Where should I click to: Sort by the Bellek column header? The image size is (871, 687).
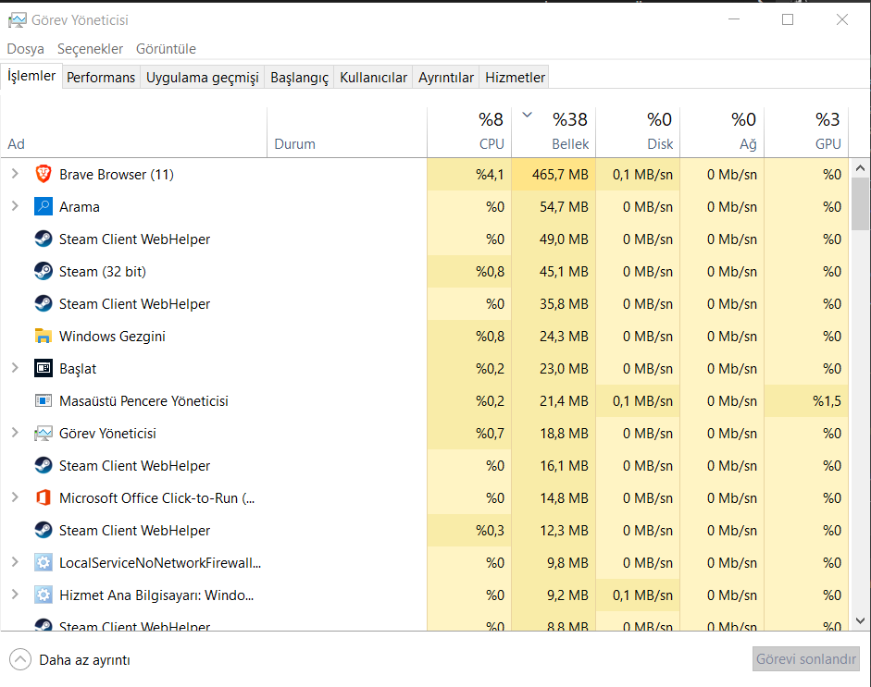554,131
